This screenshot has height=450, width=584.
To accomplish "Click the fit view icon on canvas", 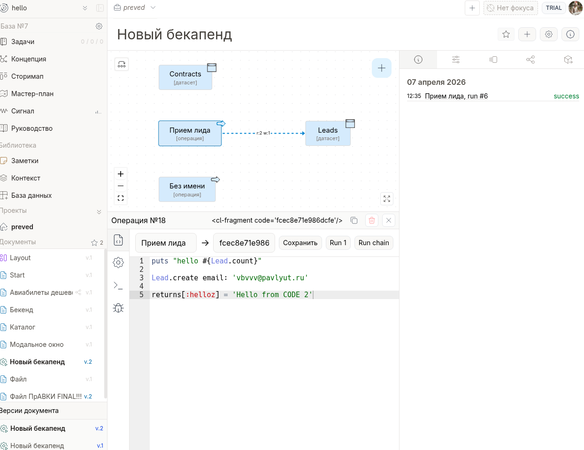I will pos(121,198).
